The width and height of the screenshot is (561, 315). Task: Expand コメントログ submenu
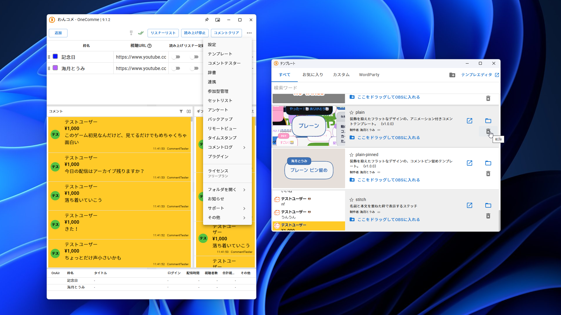227,147
